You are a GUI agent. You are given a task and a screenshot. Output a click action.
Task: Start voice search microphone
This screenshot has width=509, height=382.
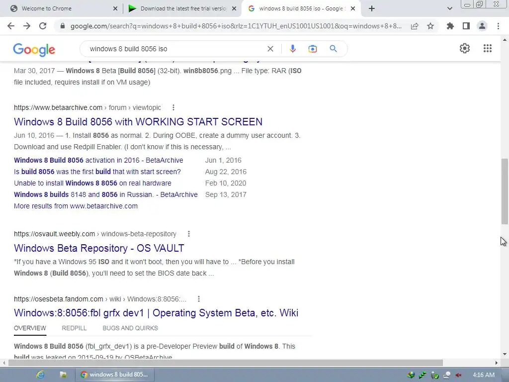click(x=292, y=49)
